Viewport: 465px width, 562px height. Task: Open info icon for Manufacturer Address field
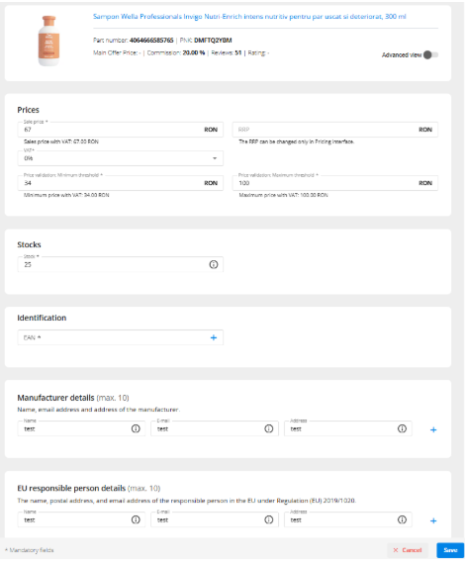pyautogui.click(x=402, y=428)
